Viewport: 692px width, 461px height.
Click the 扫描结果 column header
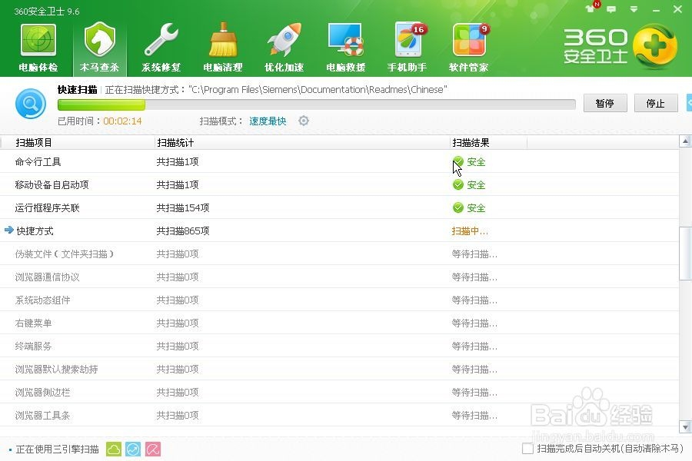[x=471, y=142]
